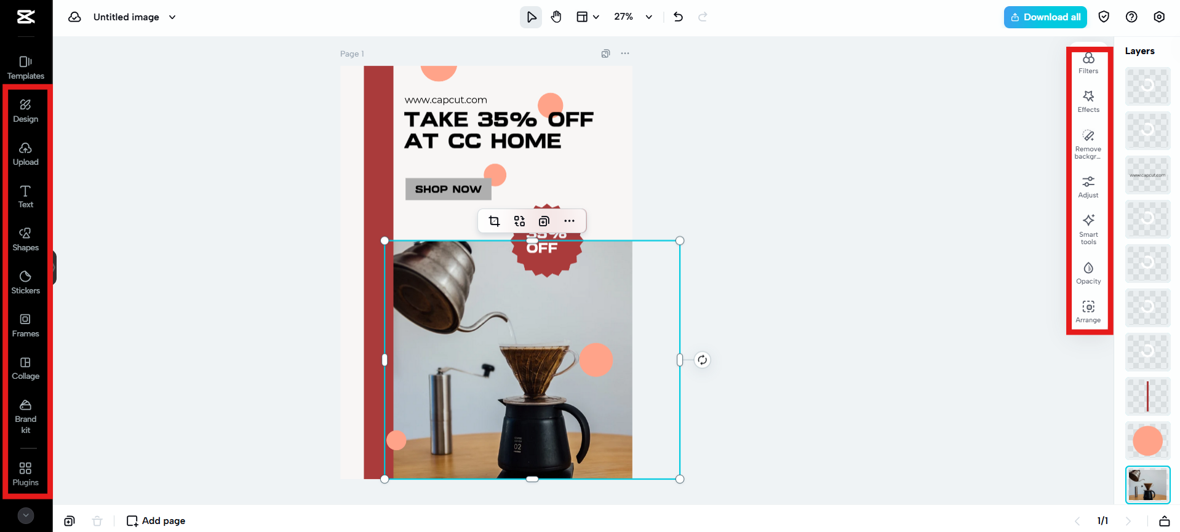Open the Adjust settings
Screen dimensions: 1180x532
pos(1088,187)
